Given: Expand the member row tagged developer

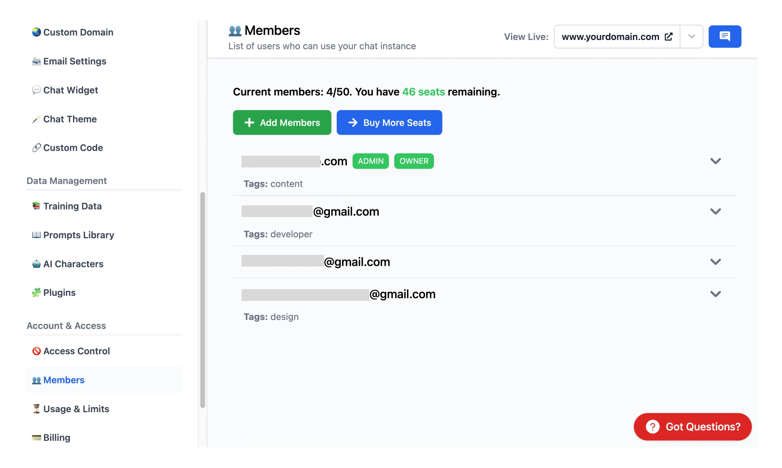Looking at the screenshot, I should pos(715,211).
